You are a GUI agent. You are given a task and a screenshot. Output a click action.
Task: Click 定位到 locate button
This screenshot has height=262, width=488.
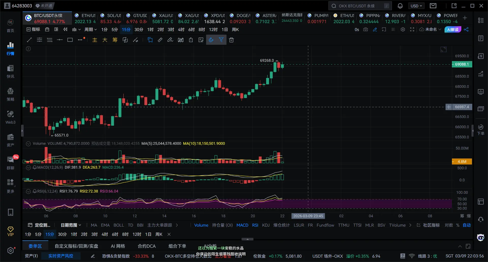39,225
